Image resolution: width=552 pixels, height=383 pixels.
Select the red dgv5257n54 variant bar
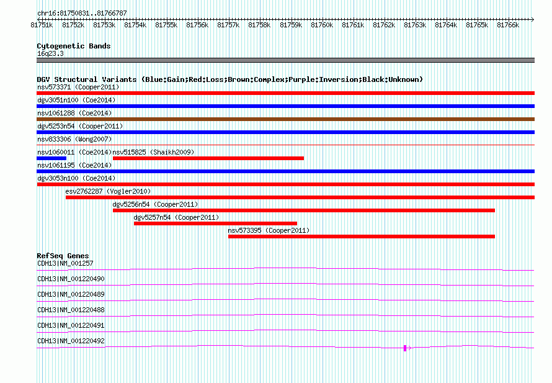point(215,223)
